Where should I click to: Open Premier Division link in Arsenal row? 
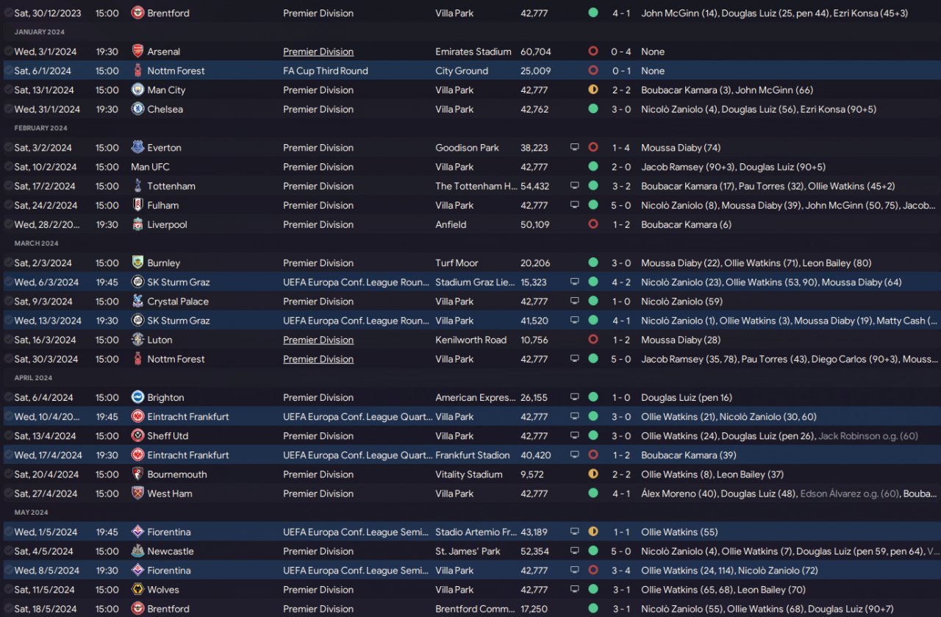tap(318, 51)
